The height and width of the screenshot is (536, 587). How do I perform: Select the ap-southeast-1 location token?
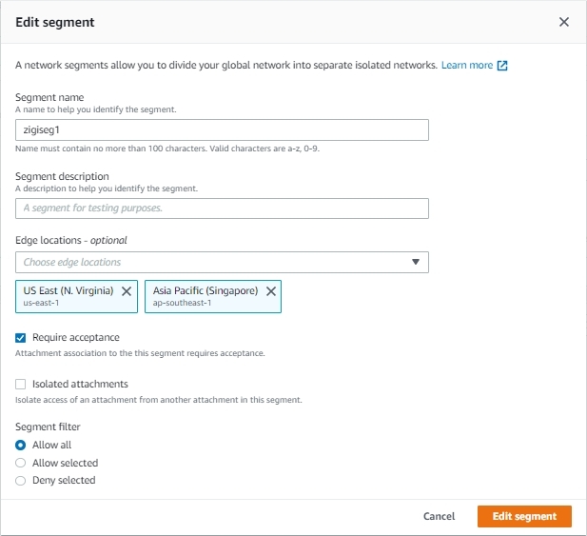(x=213, y=296)
